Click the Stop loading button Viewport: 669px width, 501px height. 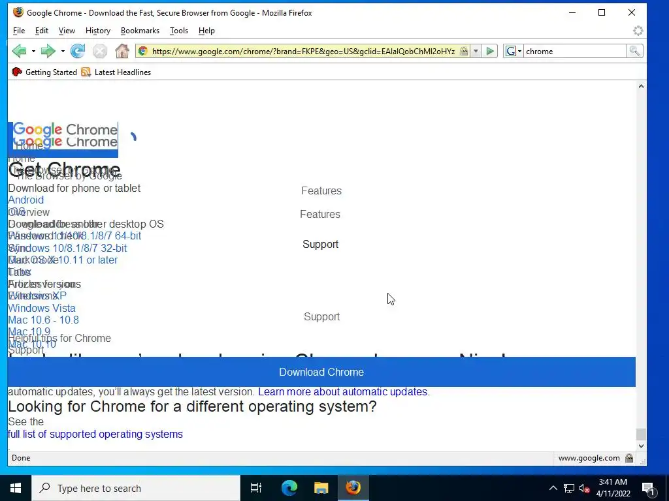coord(100,51)
